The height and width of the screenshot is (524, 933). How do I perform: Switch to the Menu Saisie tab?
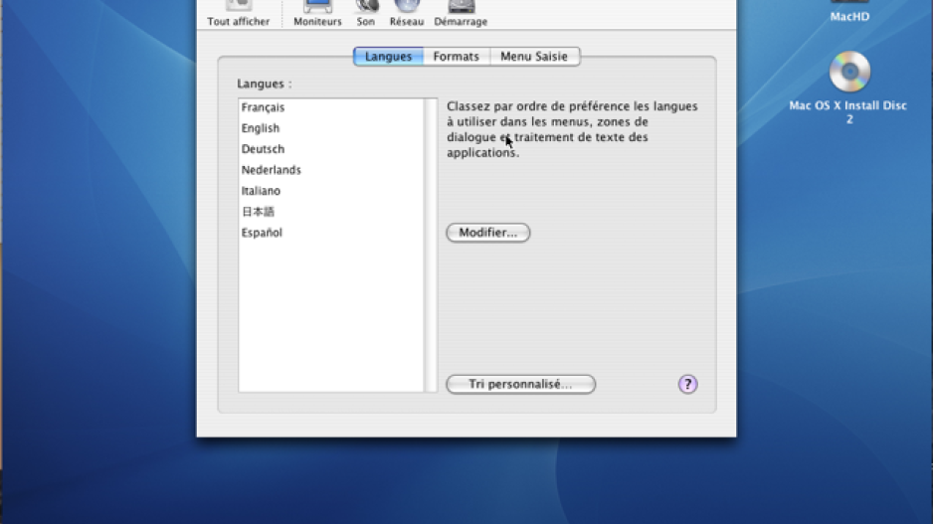point(534,57)
